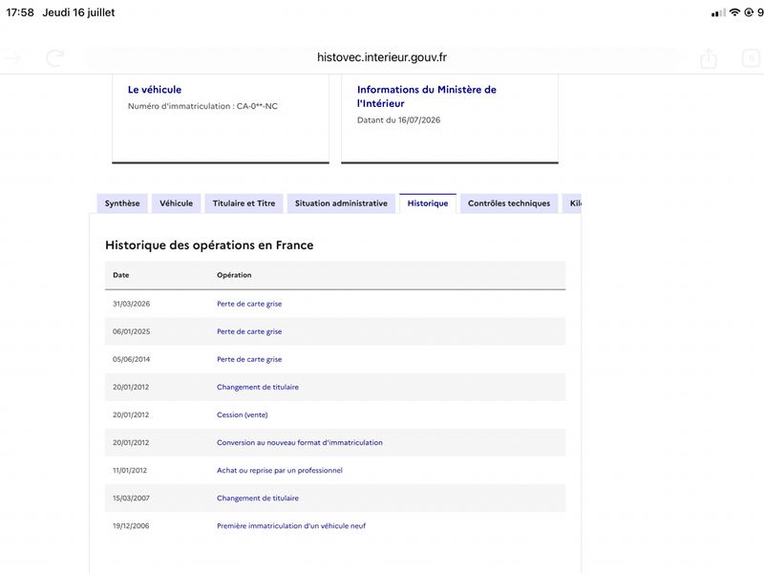This screenshot has height=573, width=764.
Task: Select the date 31/03/2026
Action: coord(131,304)
